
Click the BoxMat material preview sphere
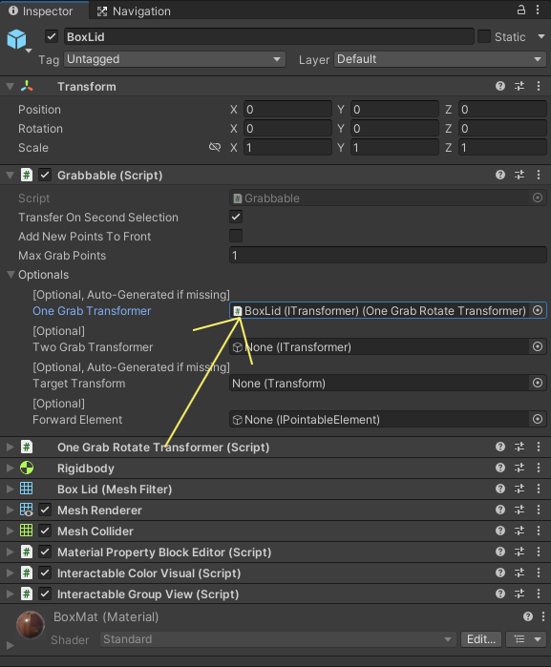pyautogui.click(x=31, y=624)
